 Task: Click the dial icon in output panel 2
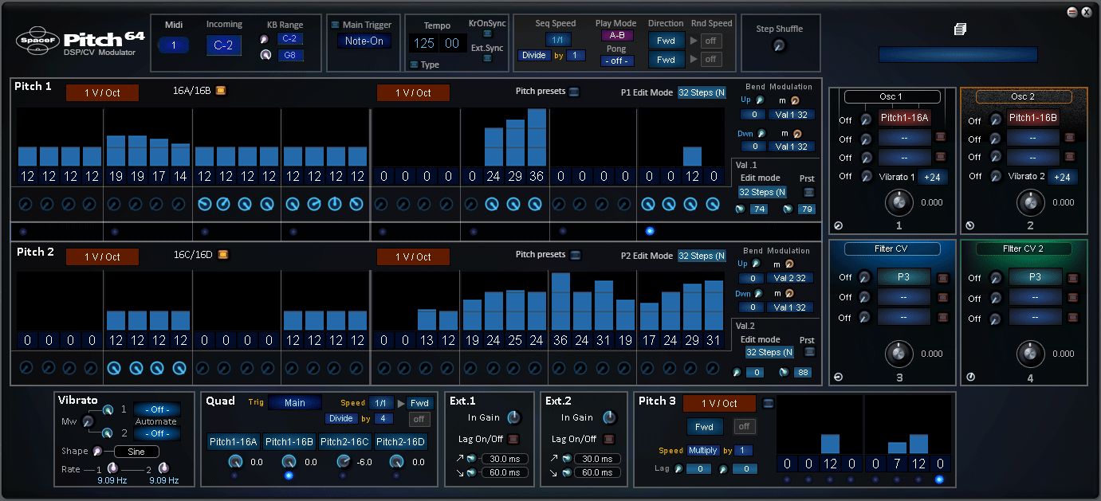click(x=969, y=225)
